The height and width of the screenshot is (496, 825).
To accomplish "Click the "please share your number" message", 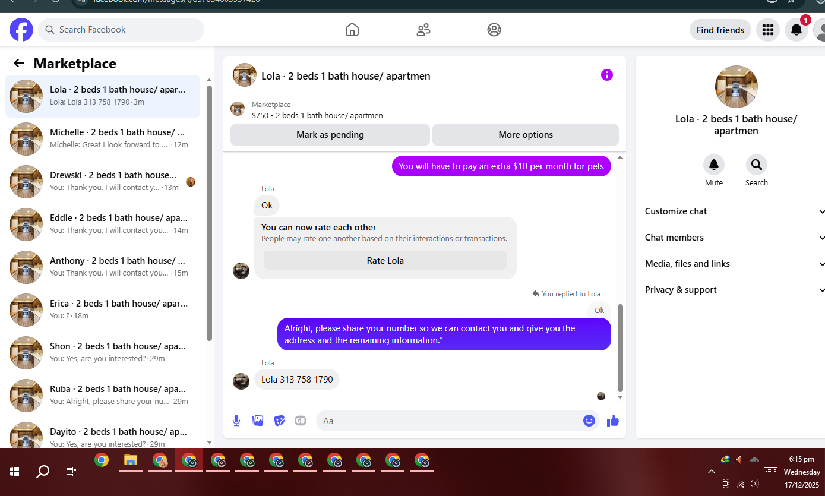I will click(x=444, y=334).
